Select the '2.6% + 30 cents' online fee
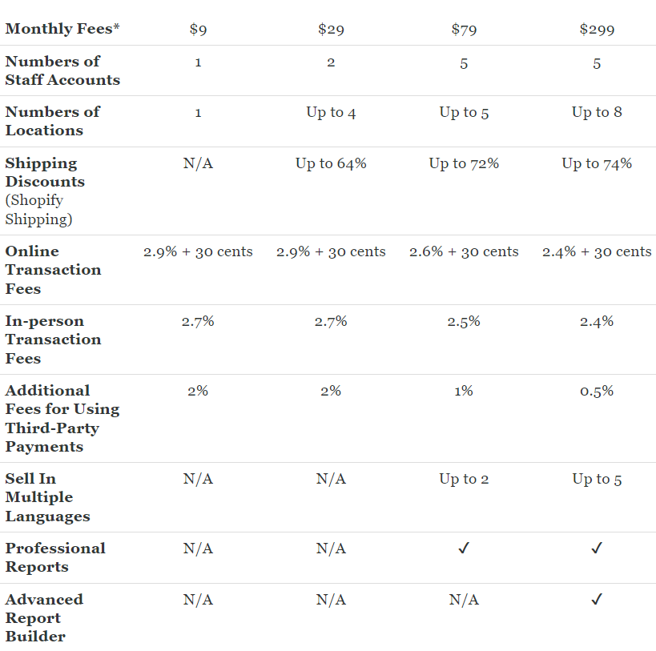The height and width of the screenshot is (651, 656). tap(464, 251)
